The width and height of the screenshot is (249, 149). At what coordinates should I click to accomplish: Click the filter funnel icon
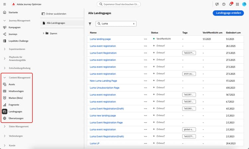[x=90, y=24]
